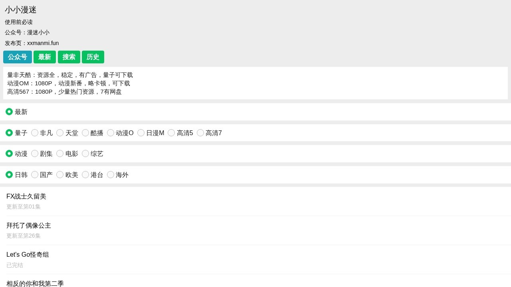Choose the 天堂 source radio

tap(60, 133)
